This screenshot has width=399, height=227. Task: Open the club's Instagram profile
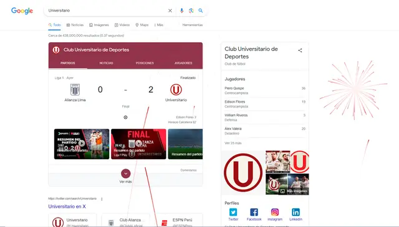[275, 215]
